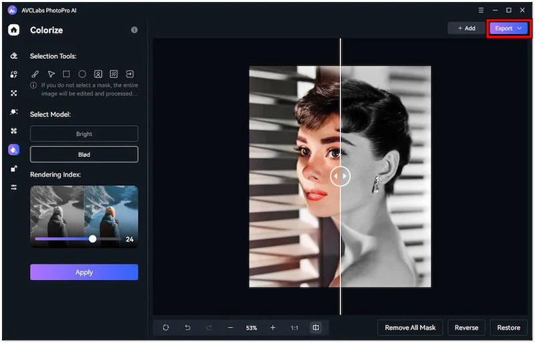Open the adjustments sliders icon in sidebar
535x343 pixels.
click(13, 187)
